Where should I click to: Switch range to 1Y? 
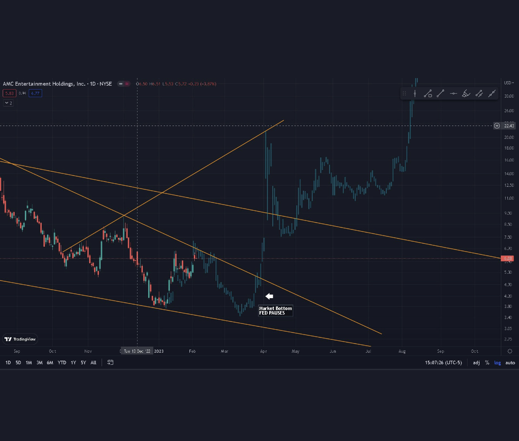tap(74, 362)
